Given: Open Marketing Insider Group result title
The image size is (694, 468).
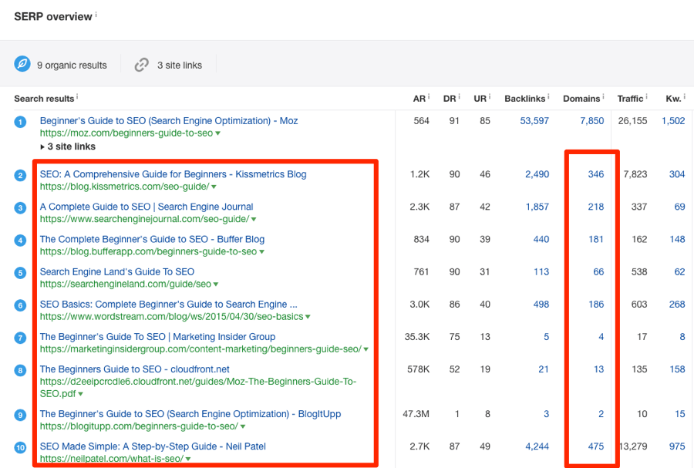Looking at the screenshot, I should click(x=157, y=337).
